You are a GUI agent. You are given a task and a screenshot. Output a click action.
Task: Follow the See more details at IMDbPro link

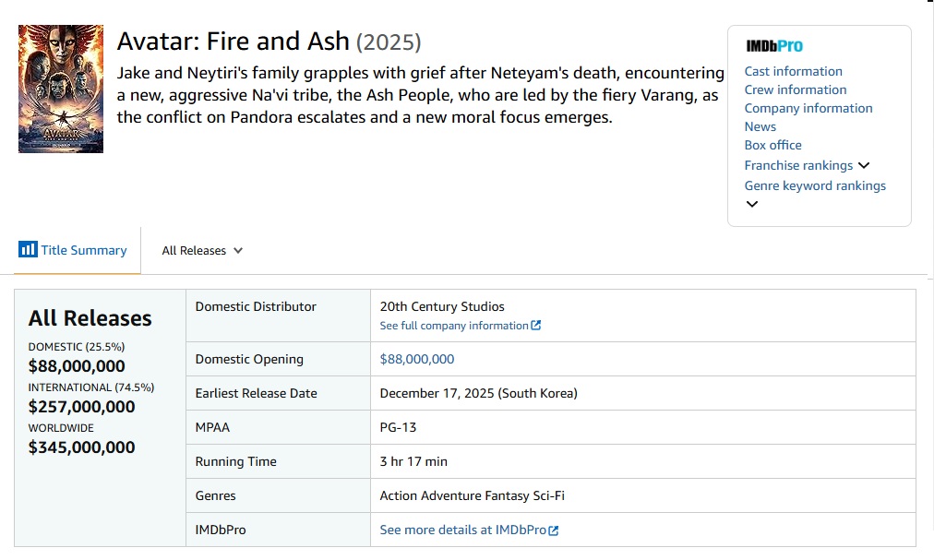click(463, 530)
